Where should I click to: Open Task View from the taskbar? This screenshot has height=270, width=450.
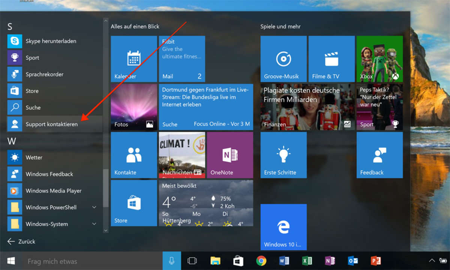[192, 261]
